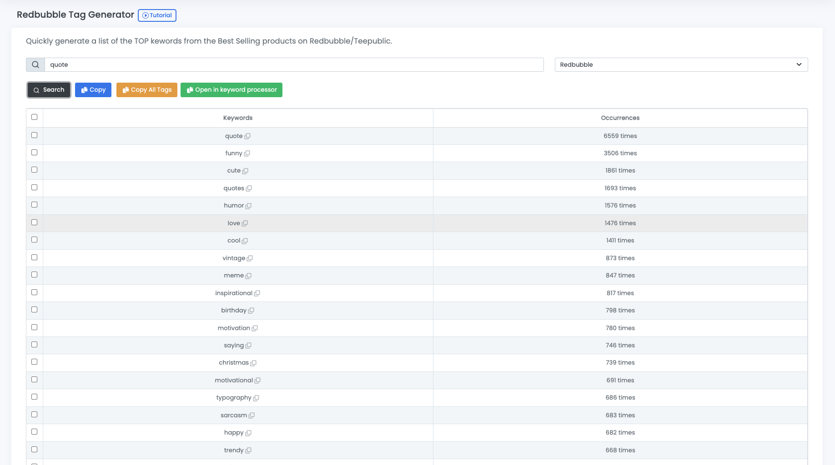This screenshot has height=465, width=835.
Task: Copy the "funny" keyword via its icon
Action: pos(247,153)
